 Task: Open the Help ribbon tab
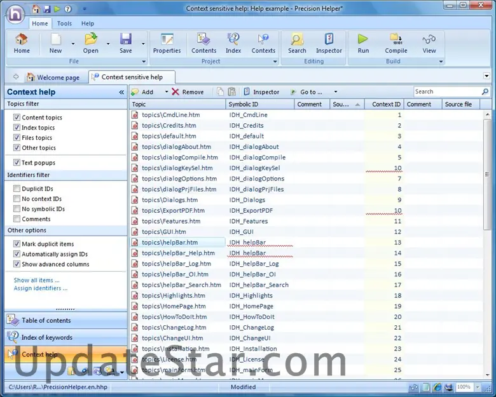(x=88, y=24)
